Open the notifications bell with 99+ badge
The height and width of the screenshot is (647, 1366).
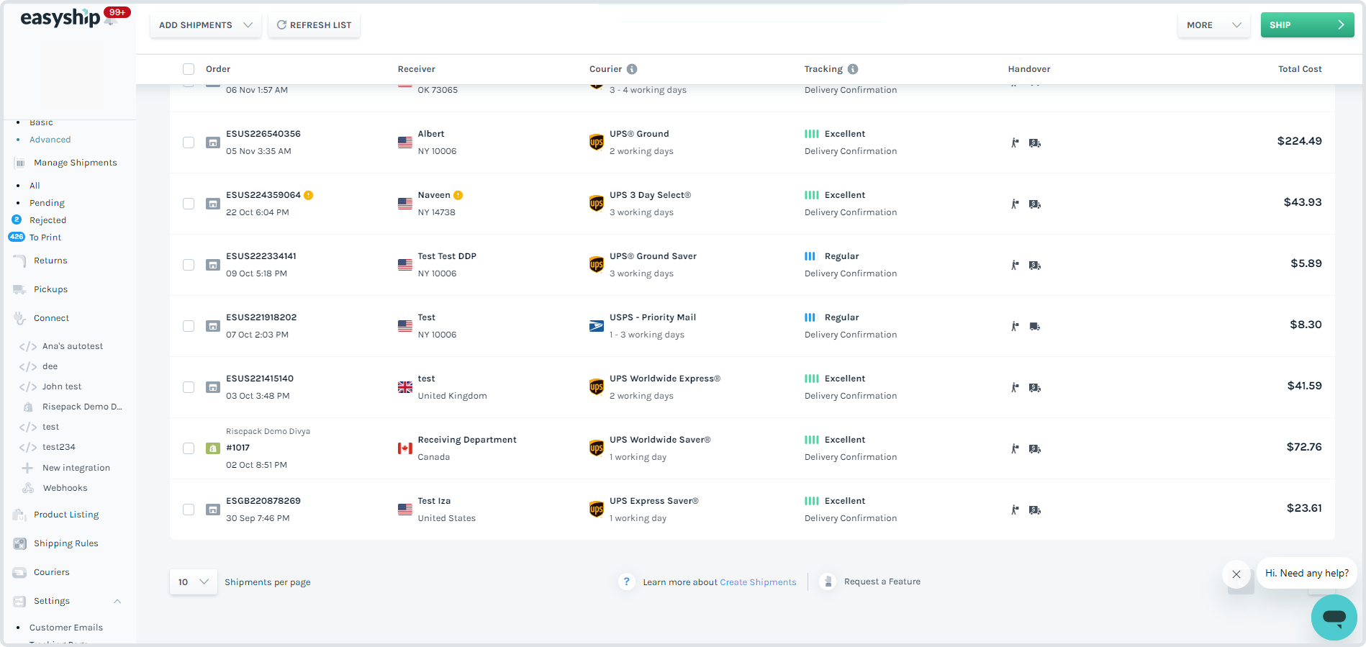(111, 19)
